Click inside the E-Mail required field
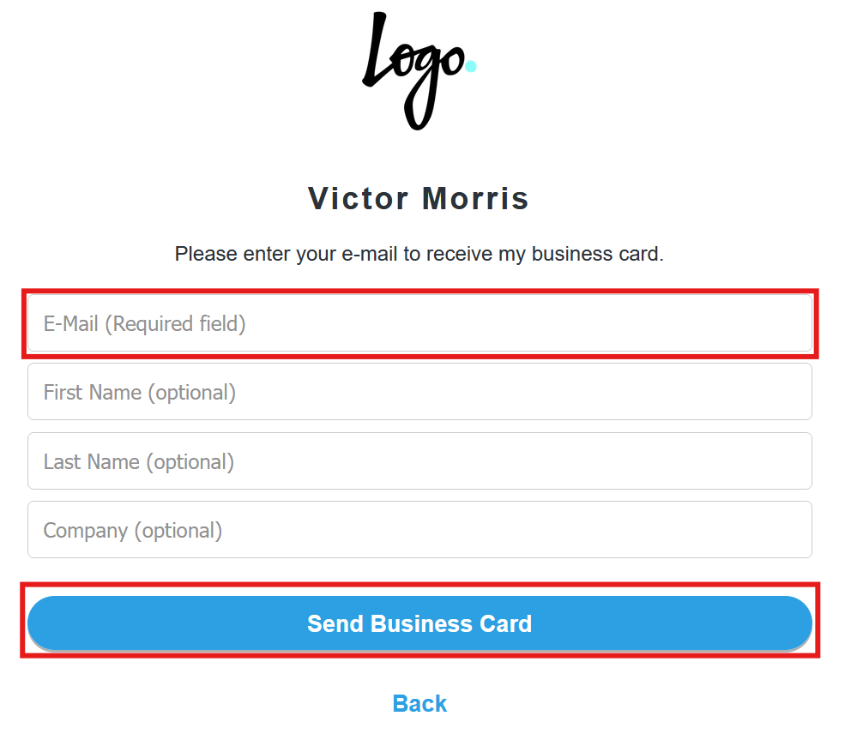 point(419,323)
